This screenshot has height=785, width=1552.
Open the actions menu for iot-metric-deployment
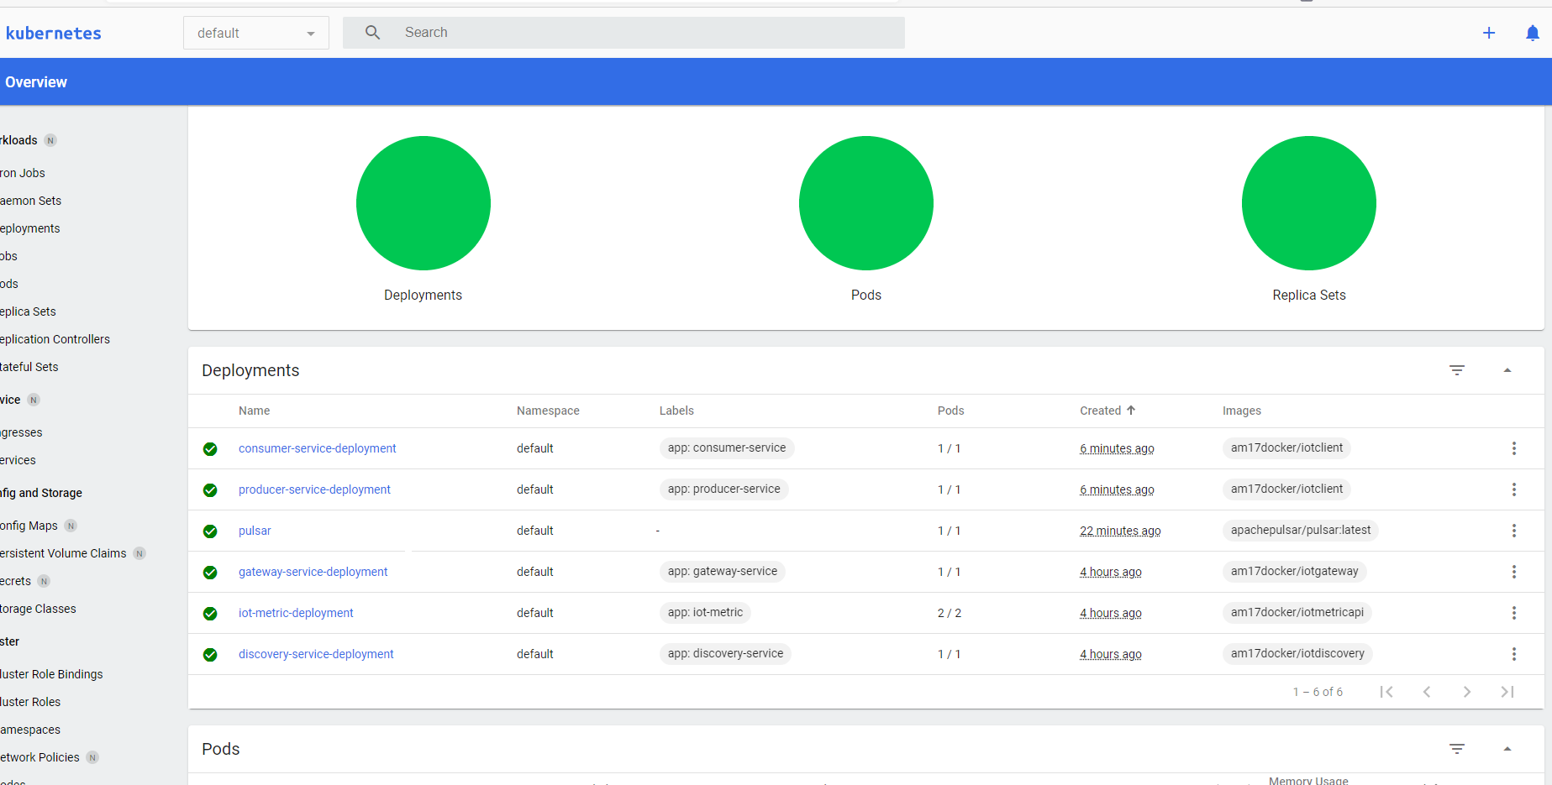click(x=1513, y=613)
